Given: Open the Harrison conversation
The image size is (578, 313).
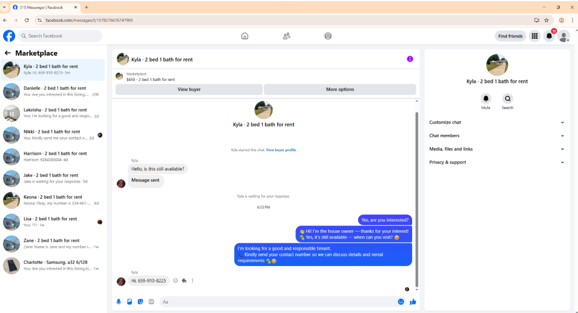Looking at the screenshot, I should 53,156.
